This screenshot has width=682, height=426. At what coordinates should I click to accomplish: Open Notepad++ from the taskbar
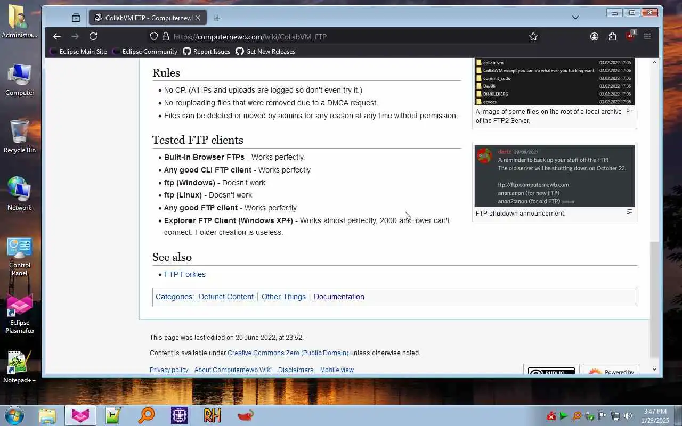pos(113,415)
